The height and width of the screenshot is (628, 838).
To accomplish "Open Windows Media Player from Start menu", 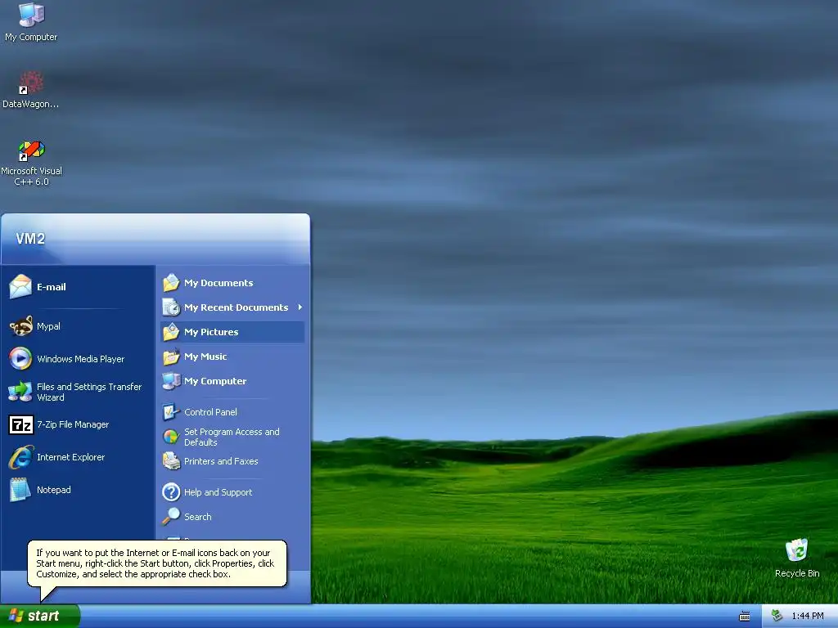I will click(78, 359).
